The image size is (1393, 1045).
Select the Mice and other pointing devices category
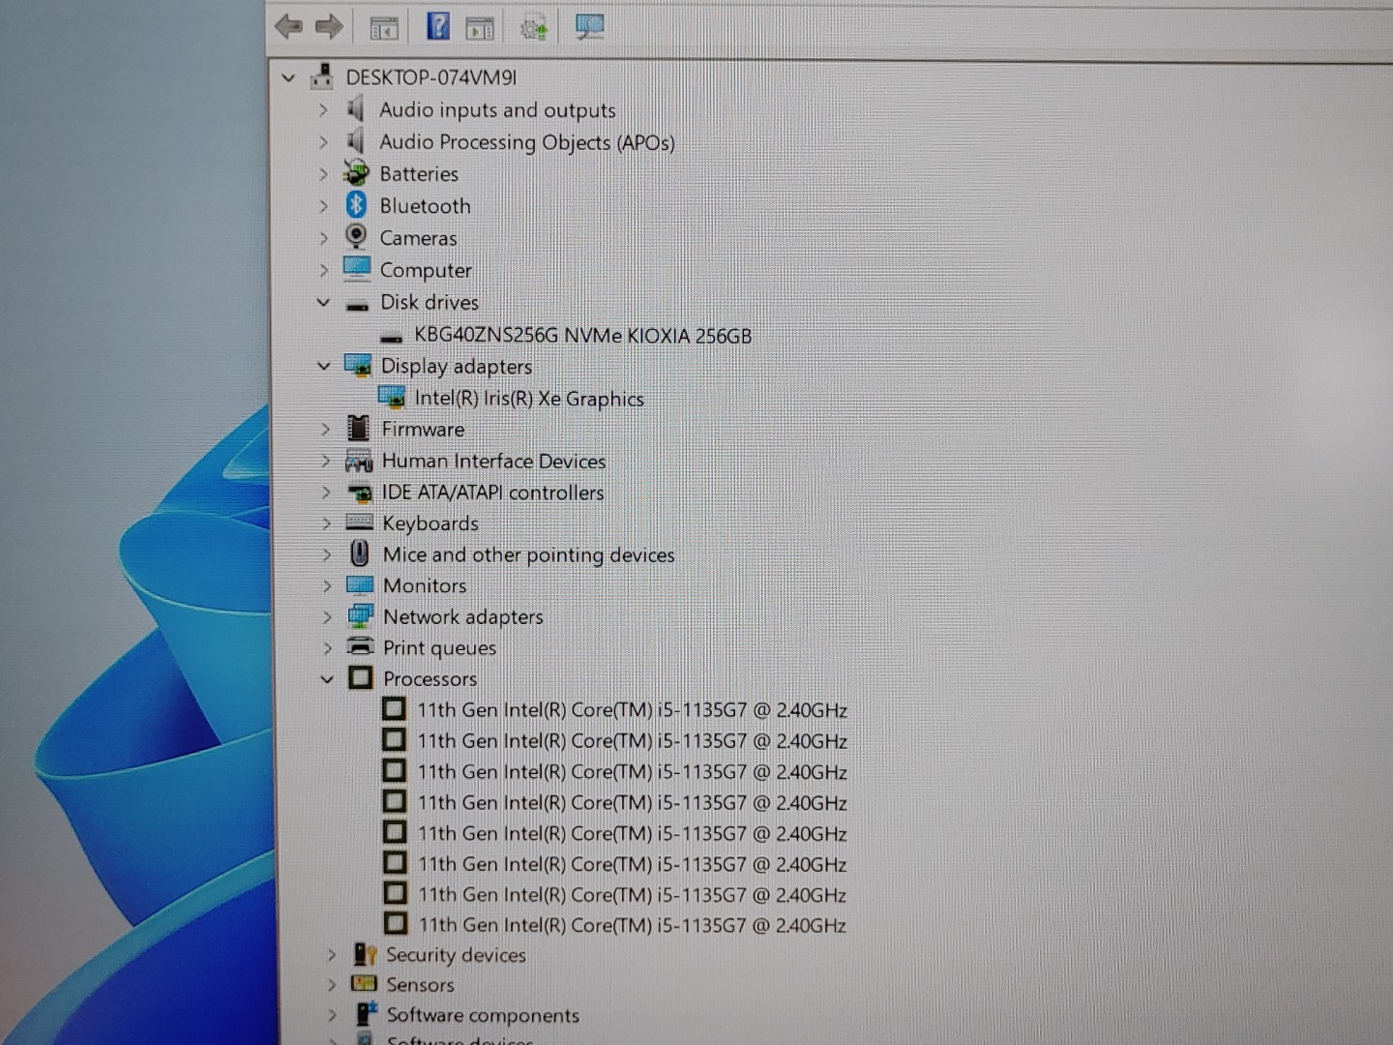click(x=528, y=554)
